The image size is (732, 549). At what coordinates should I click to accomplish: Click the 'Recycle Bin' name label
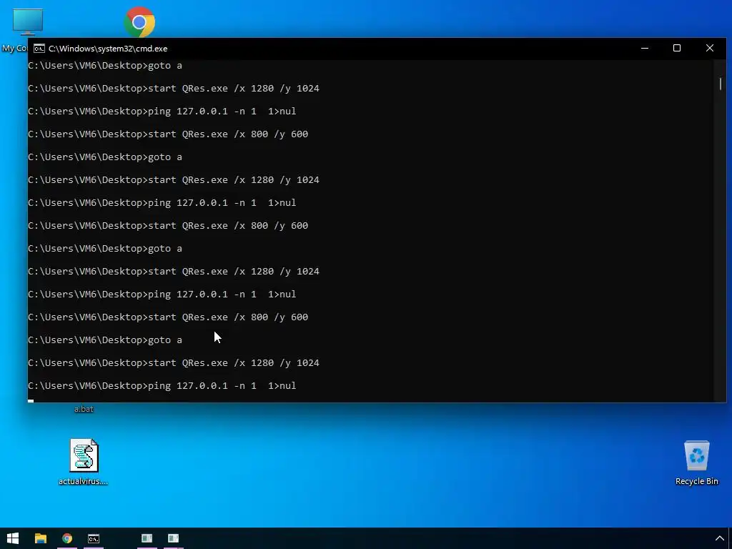(x=696, y=481)
